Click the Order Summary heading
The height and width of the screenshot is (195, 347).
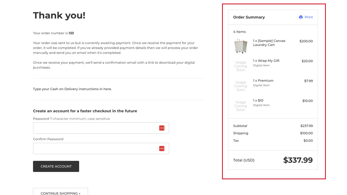[249, 17]
